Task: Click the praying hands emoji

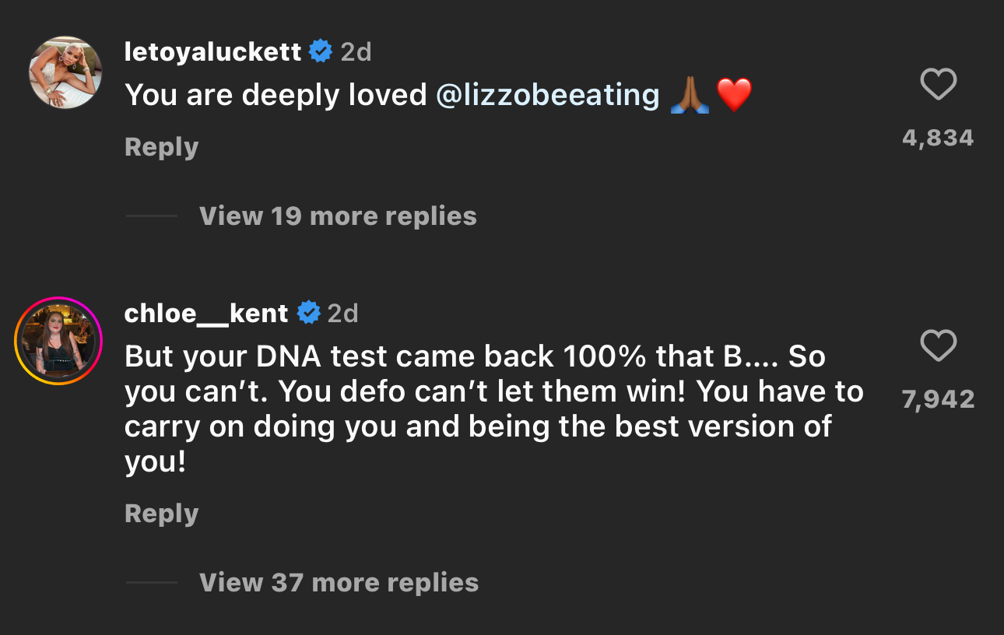Action: [690, 93]
